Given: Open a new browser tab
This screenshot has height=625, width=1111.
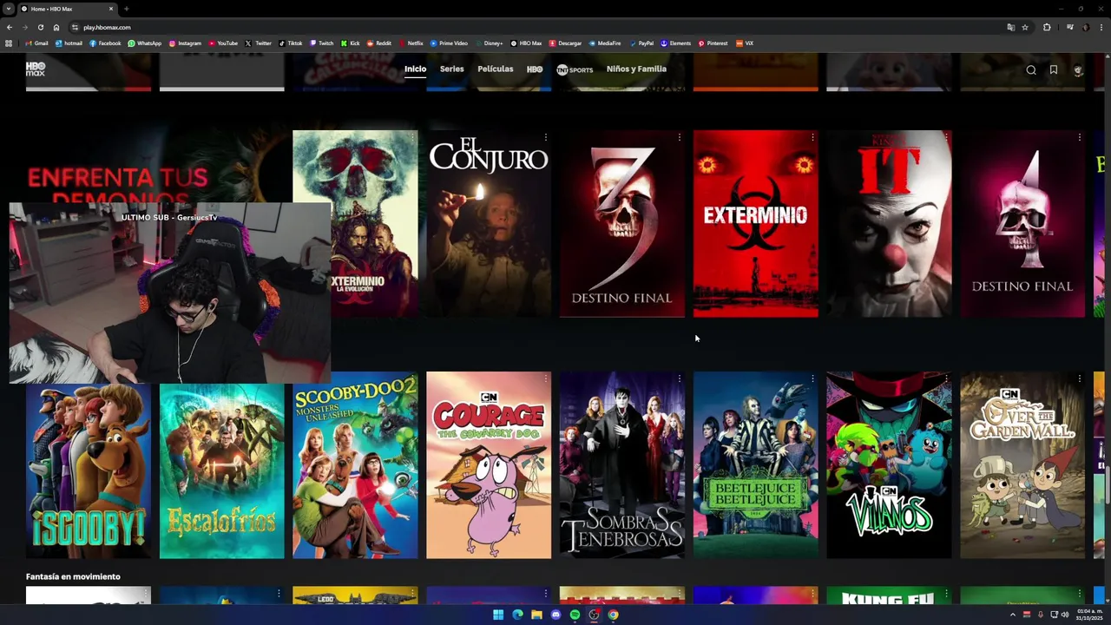Looking at the screenshot, I should 126,9.
